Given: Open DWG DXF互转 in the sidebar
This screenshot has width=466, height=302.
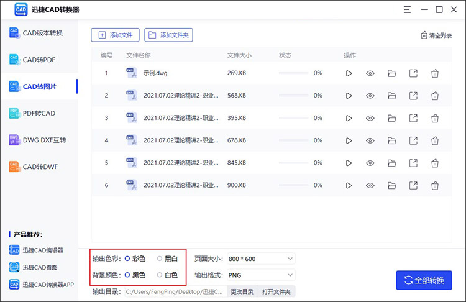Looking at the screenshot, I should 39,140.
